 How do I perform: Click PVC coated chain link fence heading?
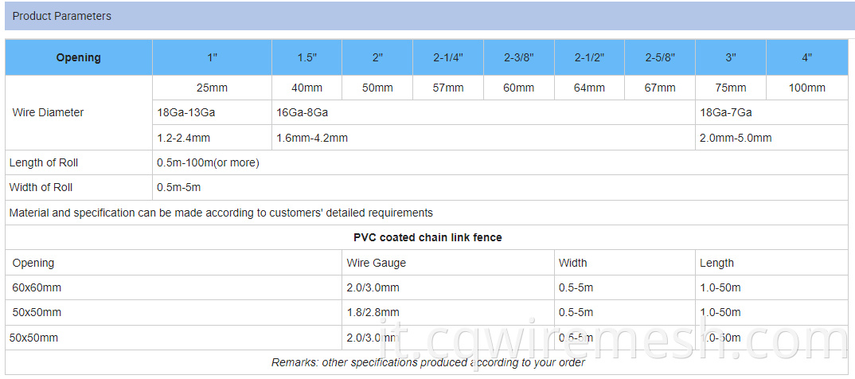[427, 237]
